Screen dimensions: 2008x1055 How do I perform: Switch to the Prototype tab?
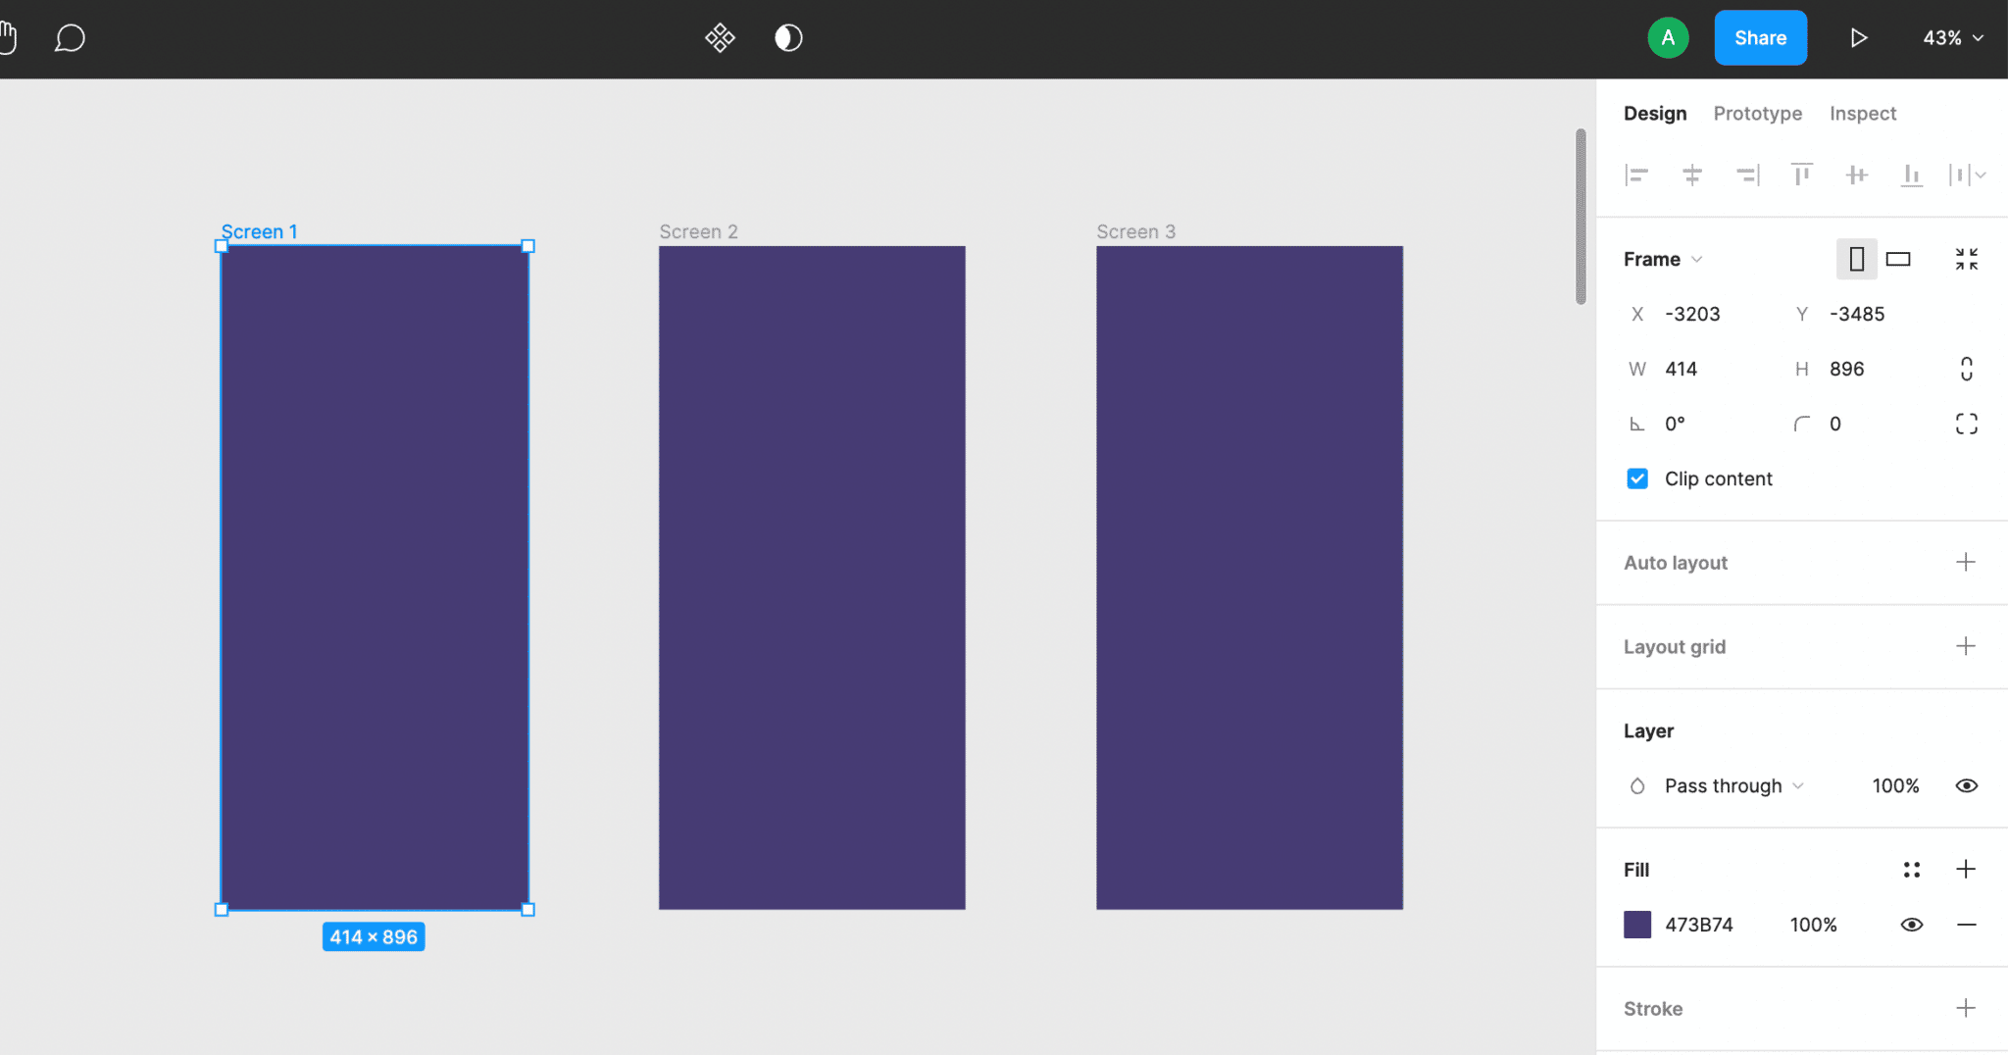pyautogui.click(x=1756, y=113)
